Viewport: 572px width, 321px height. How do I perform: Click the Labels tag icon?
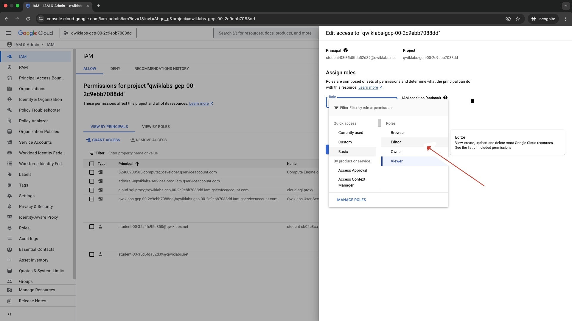click(x=10, y=174)
